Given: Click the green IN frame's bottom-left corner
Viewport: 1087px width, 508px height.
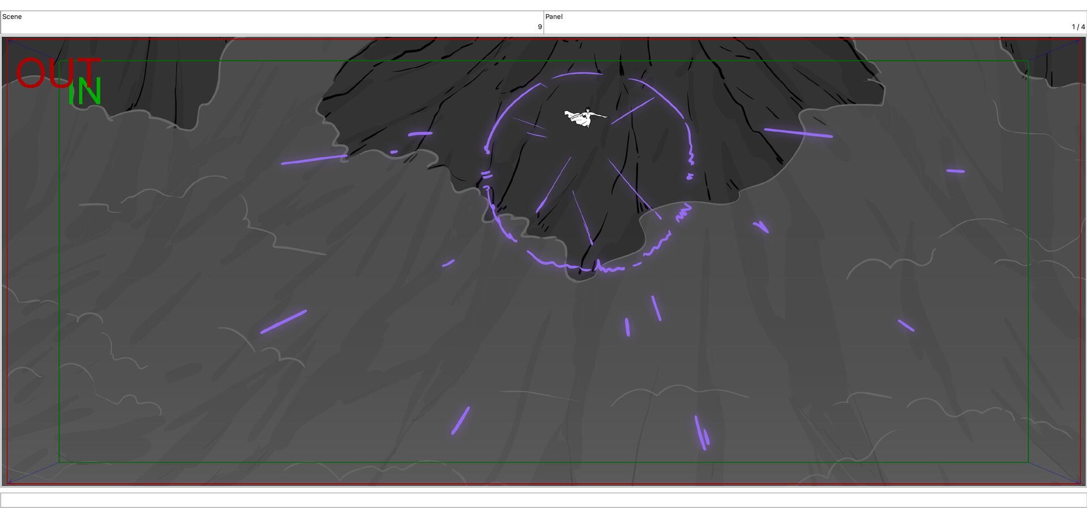Looking at the screenshot, I should (x=59, y=462).
